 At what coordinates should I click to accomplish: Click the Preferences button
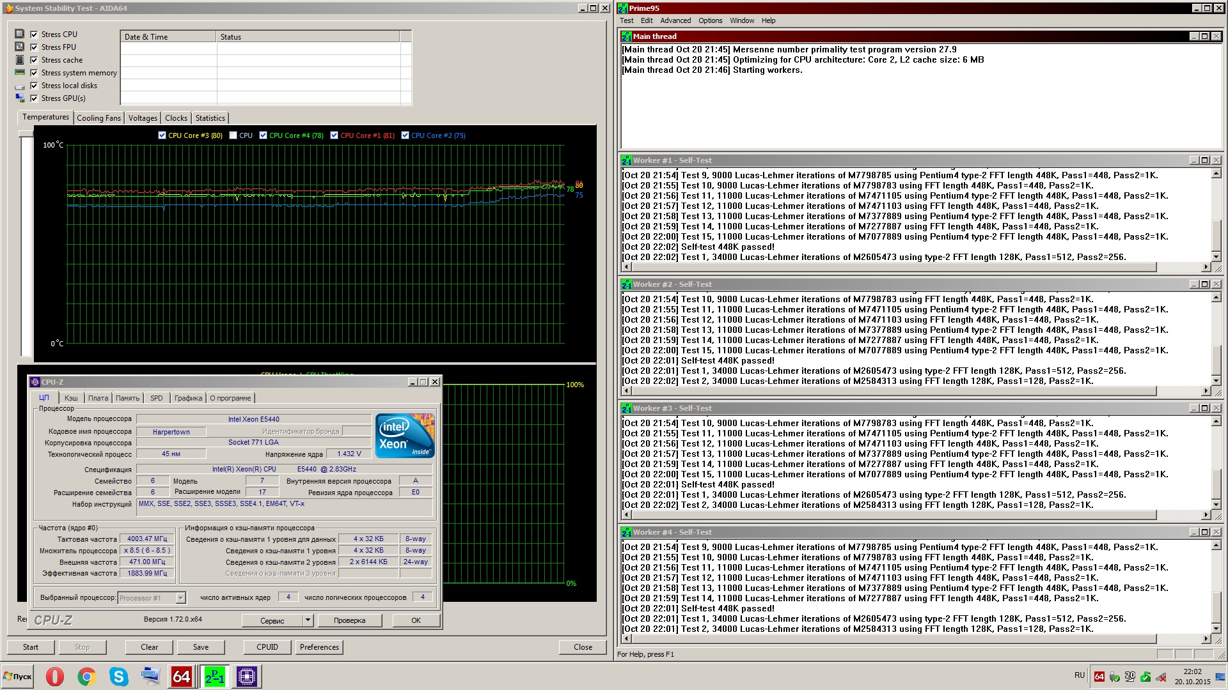[x=319, y=647]
